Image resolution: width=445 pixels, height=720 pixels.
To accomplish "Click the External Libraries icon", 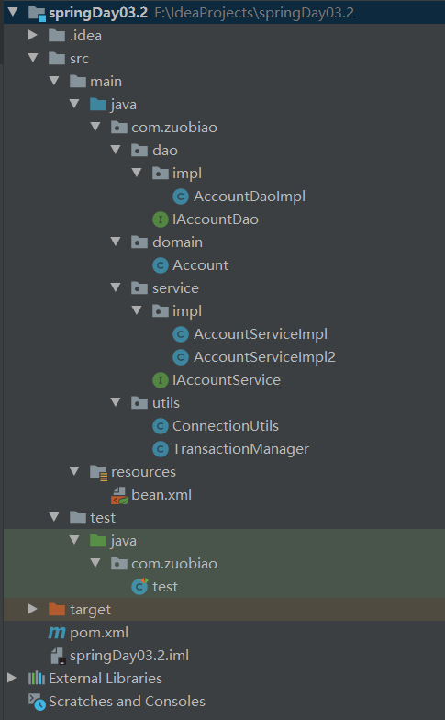I will coord(37,678).
